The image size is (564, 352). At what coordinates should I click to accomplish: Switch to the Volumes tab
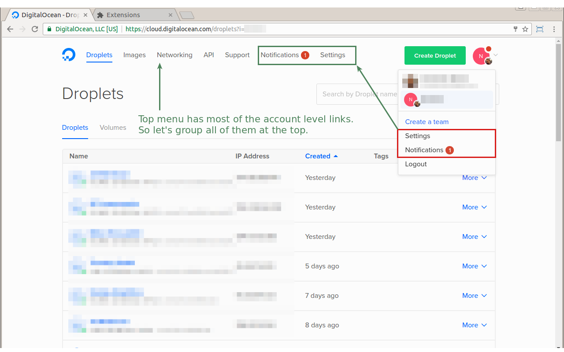113,127
